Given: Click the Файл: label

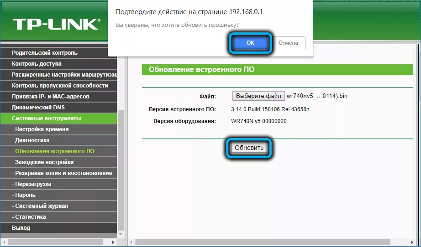Looking at the screenshot, I should coord(208,97).
